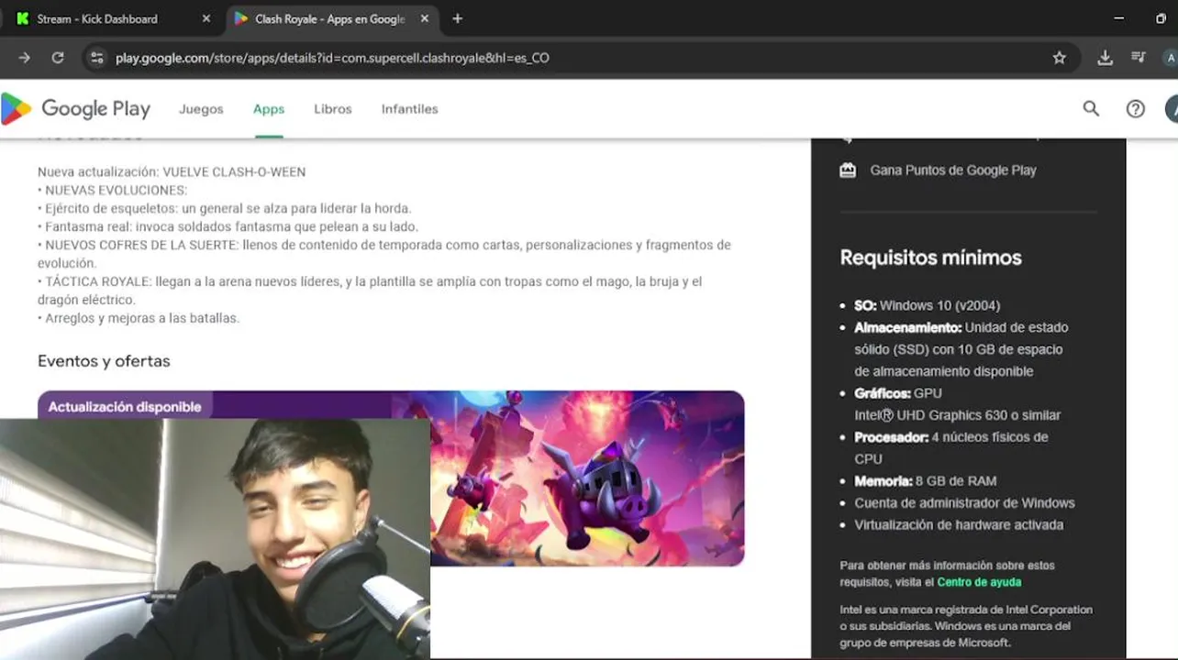Click the Eventos y ofertas heading

click(104, 361)
